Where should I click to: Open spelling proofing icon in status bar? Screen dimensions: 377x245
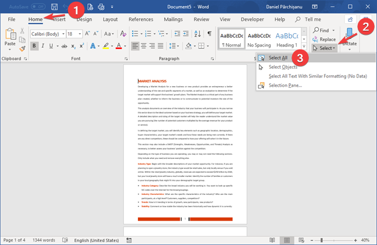pos(65,240)
